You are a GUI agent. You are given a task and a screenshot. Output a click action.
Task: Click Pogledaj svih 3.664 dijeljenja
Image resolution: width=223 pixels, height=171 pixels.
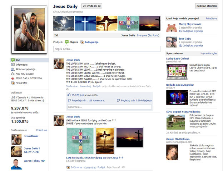pyautogui.click(x=136, y=100)
